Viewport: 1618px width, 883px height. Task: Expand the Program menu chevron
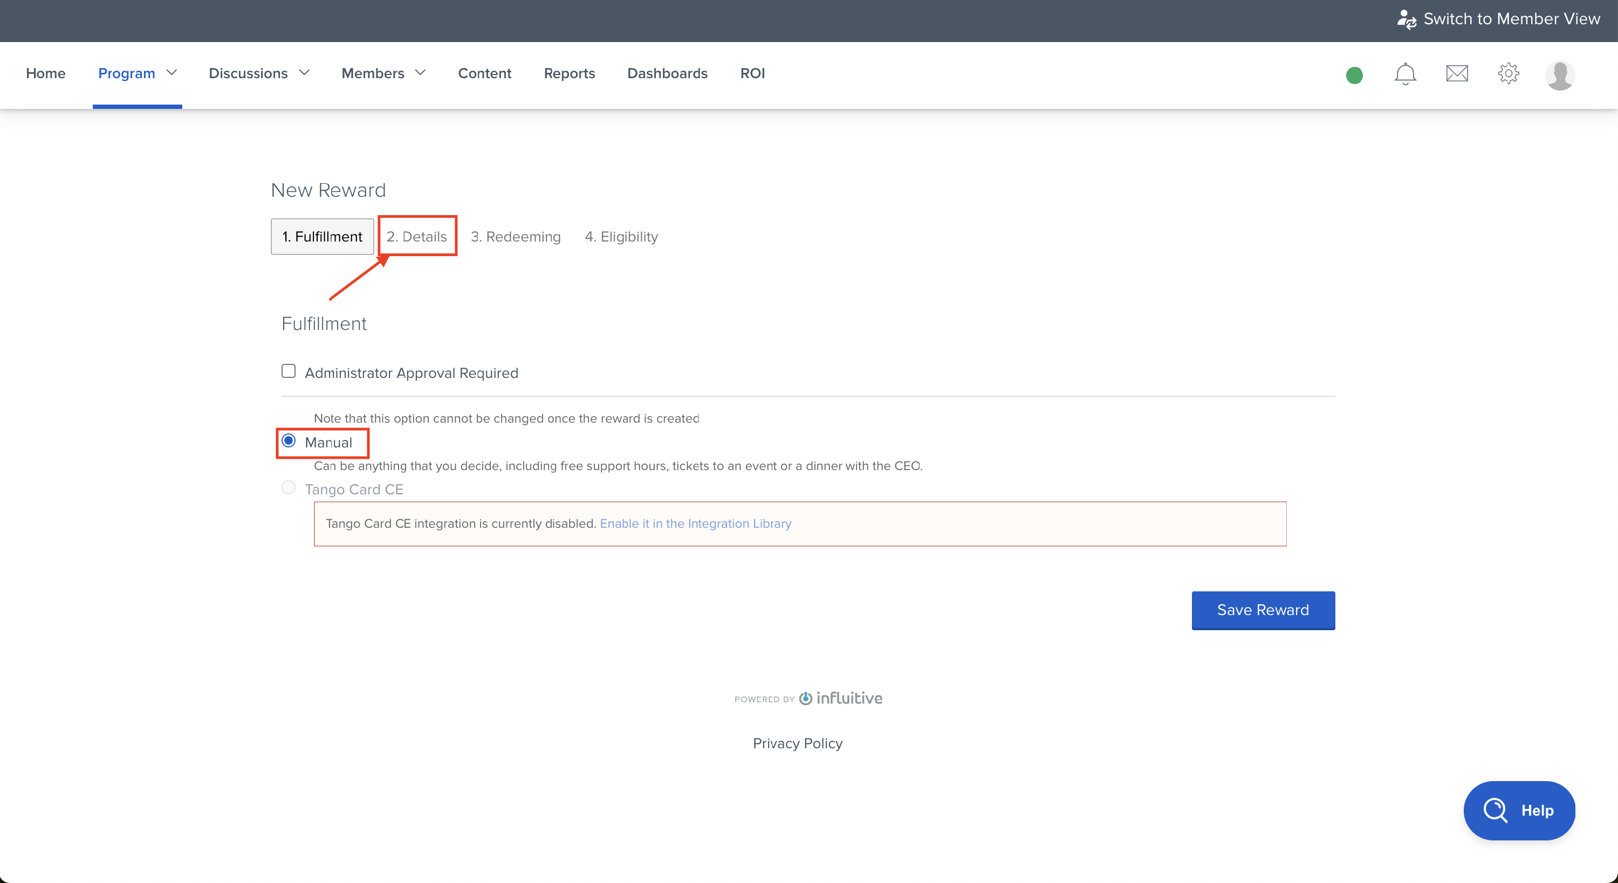172,73
